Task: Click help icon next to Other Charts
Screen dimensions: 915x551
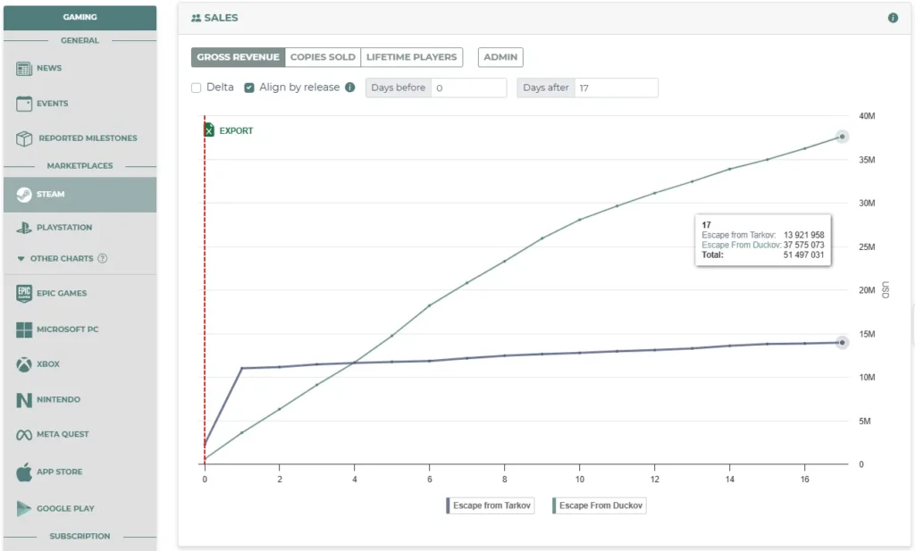Action: click(103, 259)
